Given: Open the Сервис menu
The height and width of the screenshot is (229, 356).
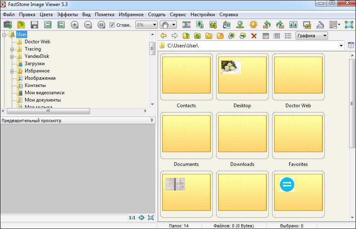Looking at the screenshot, I should [x=178, y=15].
